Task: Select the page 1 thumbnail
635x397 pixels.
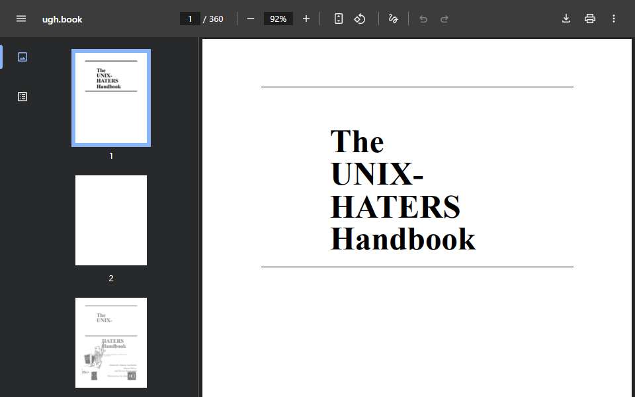Action: click(x=111, y=98)
